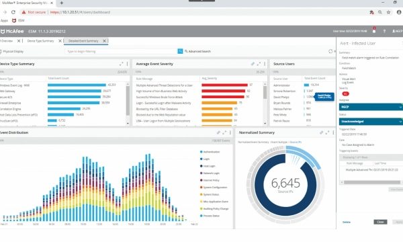Close the Detailed Event Summary tab
403x242 pixels.
point(104,41)
